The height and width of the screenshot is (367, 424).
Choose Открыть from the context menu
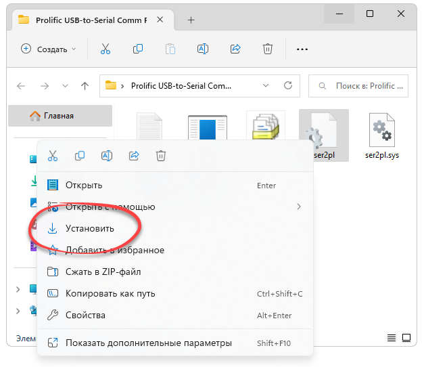point(175,186)
